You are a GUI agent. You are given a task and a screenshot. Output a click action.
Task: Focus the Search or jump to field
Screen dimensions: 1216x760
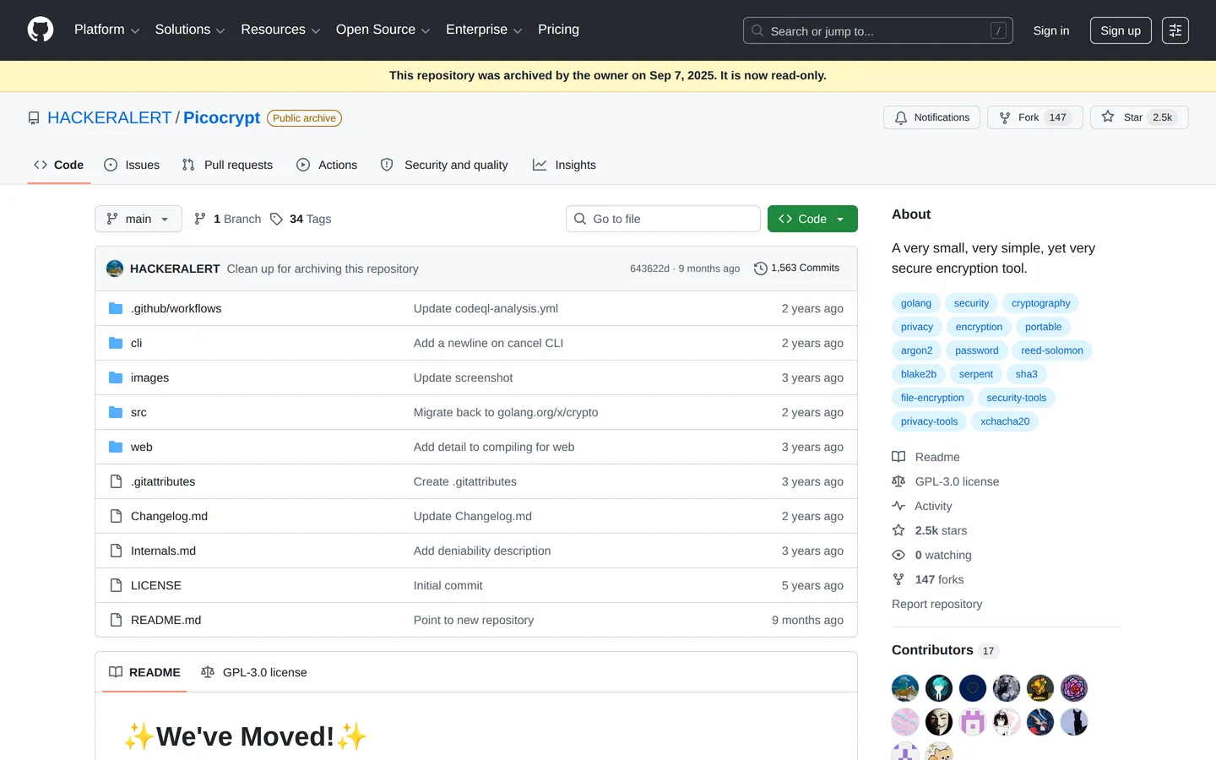pyautogui.click(x=878, y=30)
